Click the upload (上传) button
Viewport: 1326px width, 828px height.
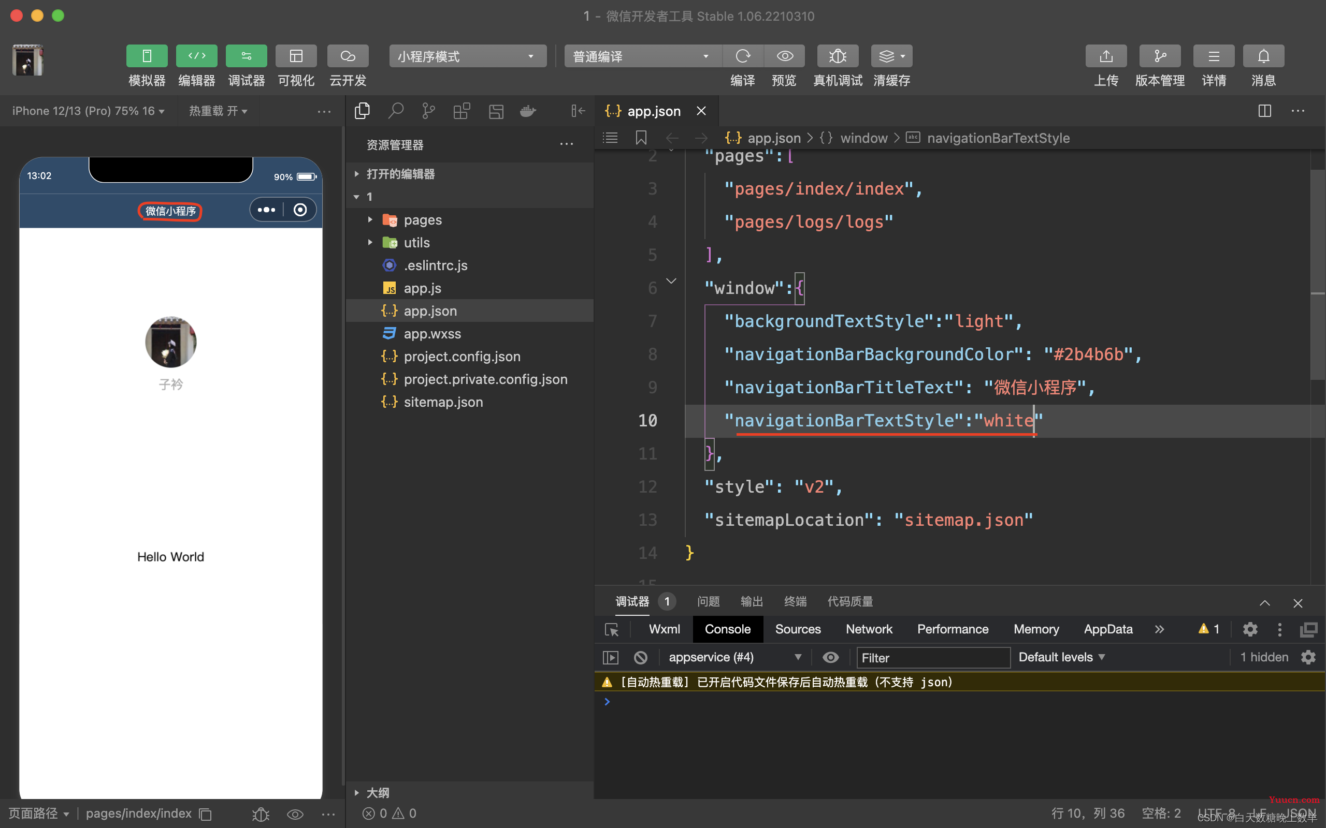coord(1106,56)
